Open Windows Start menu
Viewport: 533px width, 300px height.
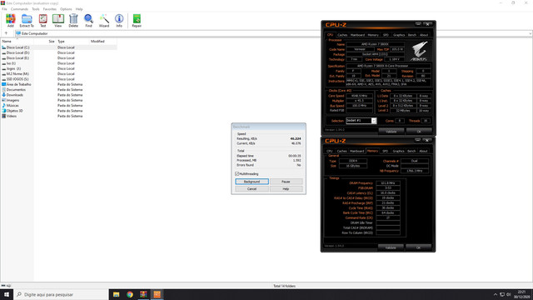pos(7,294)
